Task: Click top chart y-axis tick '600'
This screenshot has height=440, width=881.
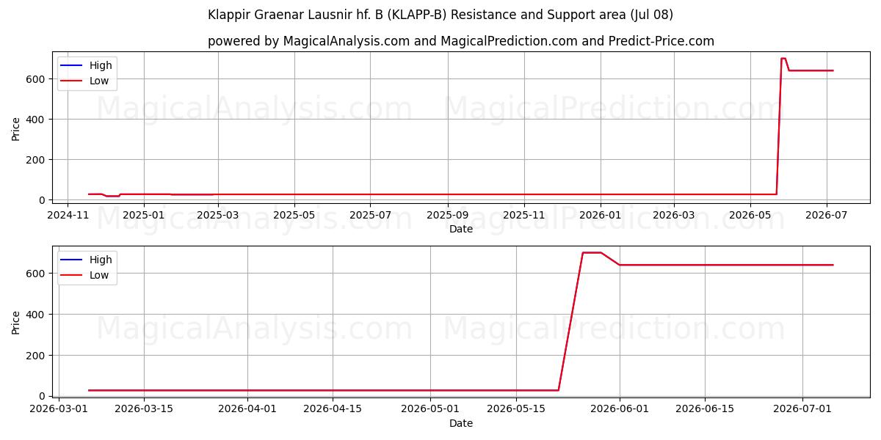Action: [x=37, y=79]
